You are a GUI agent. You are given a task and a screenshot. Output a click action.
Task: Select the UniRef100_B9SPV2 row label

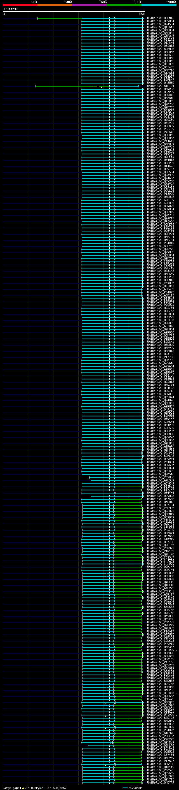pyautogui.click(x=160, y=487)
